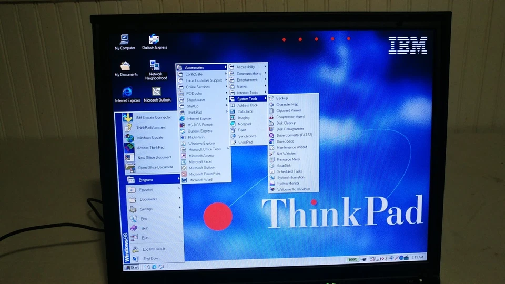Screen dimensions: 505x284
Task: Select WordPad in Accessories
Action: click(x=249, y=143)
